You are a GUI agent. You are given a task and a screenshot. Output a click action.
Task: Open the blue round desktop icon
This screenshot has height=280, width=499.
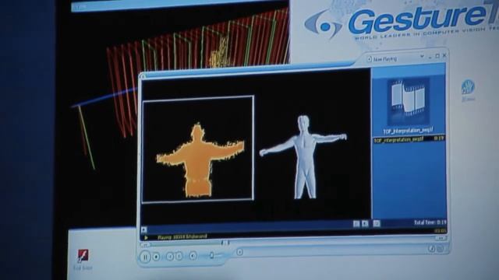pos(468,86)
